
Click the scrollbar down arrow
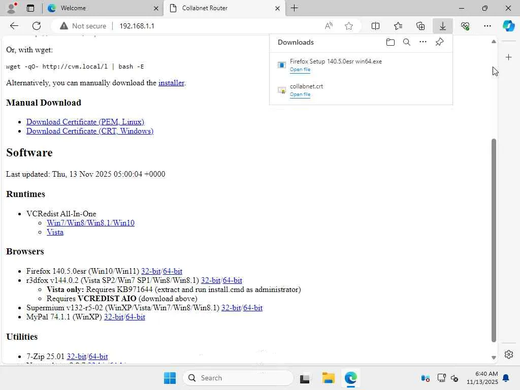(x=494, y=357)
